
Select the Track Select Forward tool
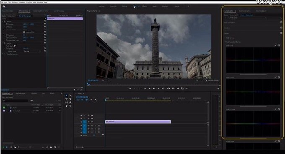(x=70, y=96)
